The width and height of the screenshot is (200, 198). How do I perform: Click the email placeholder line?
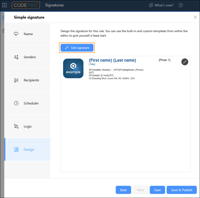coord(101,75)
